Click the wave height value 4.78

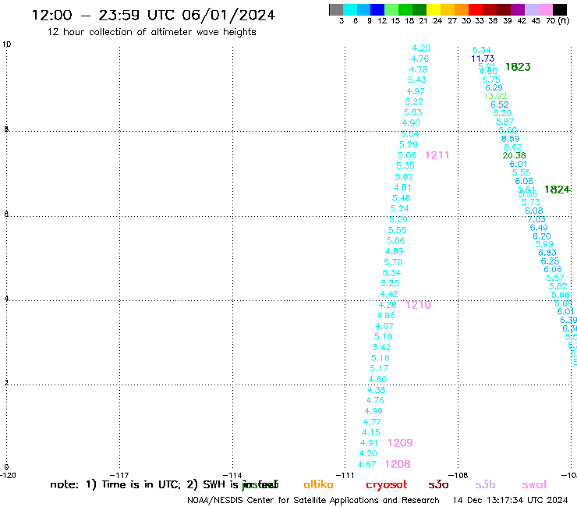tap(419, 69)
